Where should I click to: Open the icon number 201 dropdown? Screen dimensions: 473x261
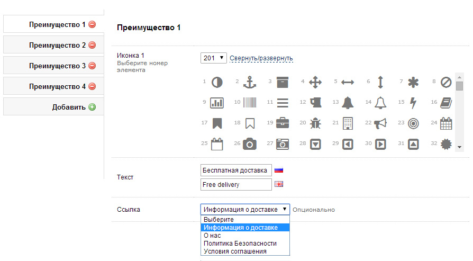[x=214, y=58]
